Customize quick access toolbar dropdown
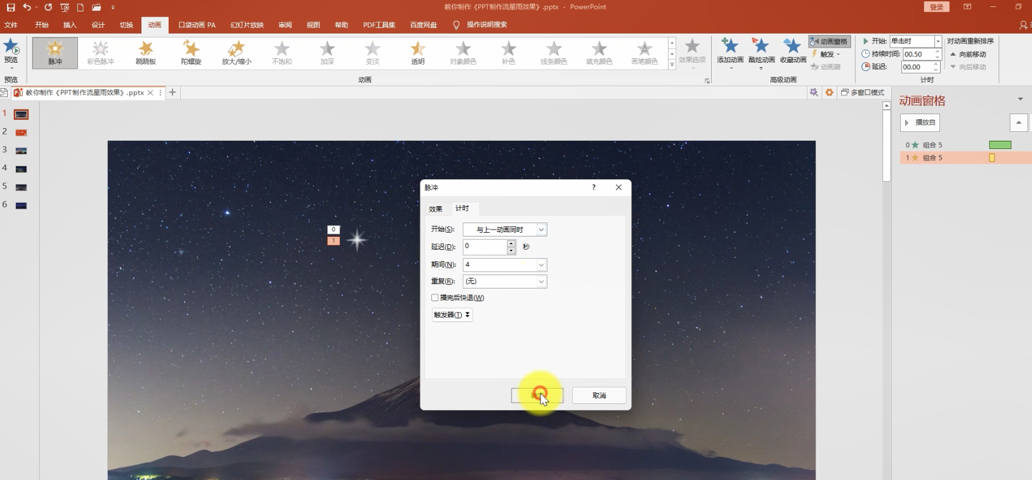This screenshot has height=480, width=1032. [112, 7]
